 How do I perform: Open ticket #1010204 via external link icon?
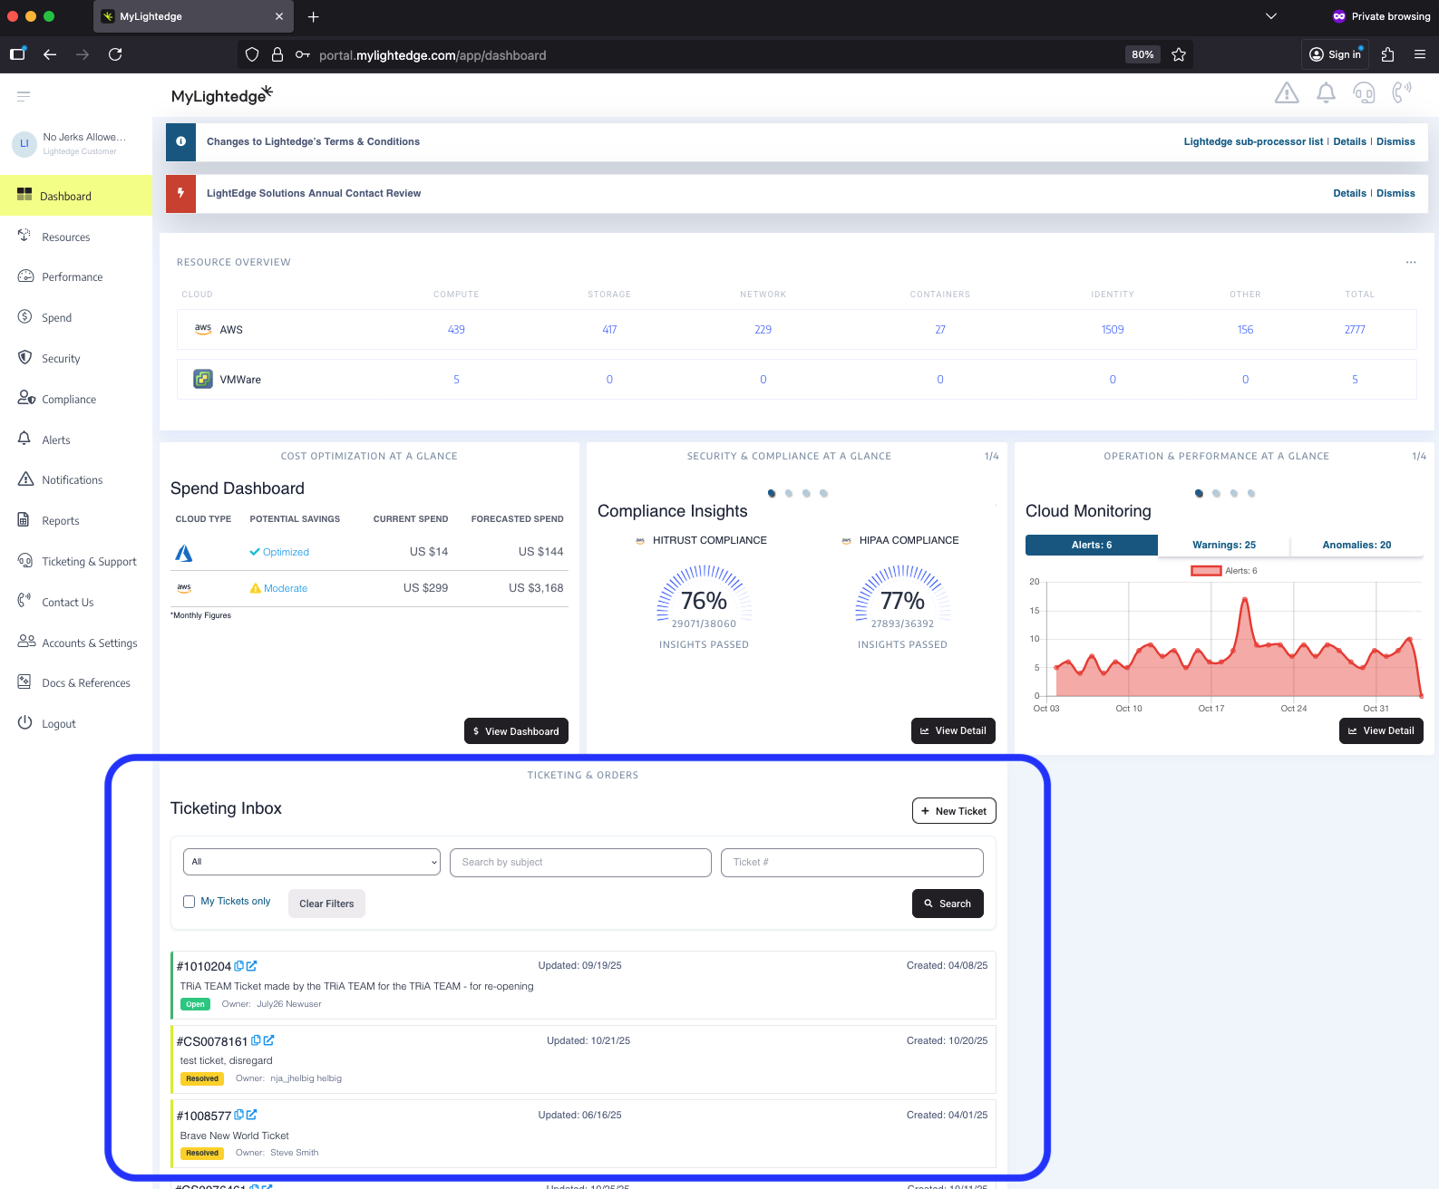(x=252, y=966)
